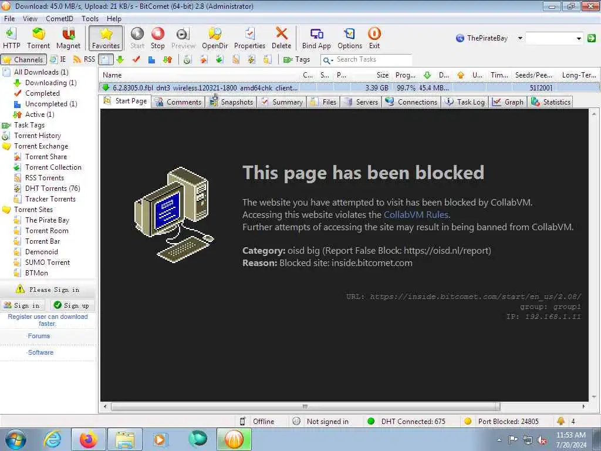Switch to the Summary tab
601x451 pixels.
[x=282, y=102]
